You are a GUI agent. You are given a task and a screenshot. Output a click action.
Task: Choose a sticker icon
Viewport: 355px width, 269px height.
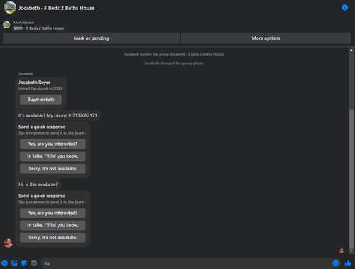click(x=24, y=263)
